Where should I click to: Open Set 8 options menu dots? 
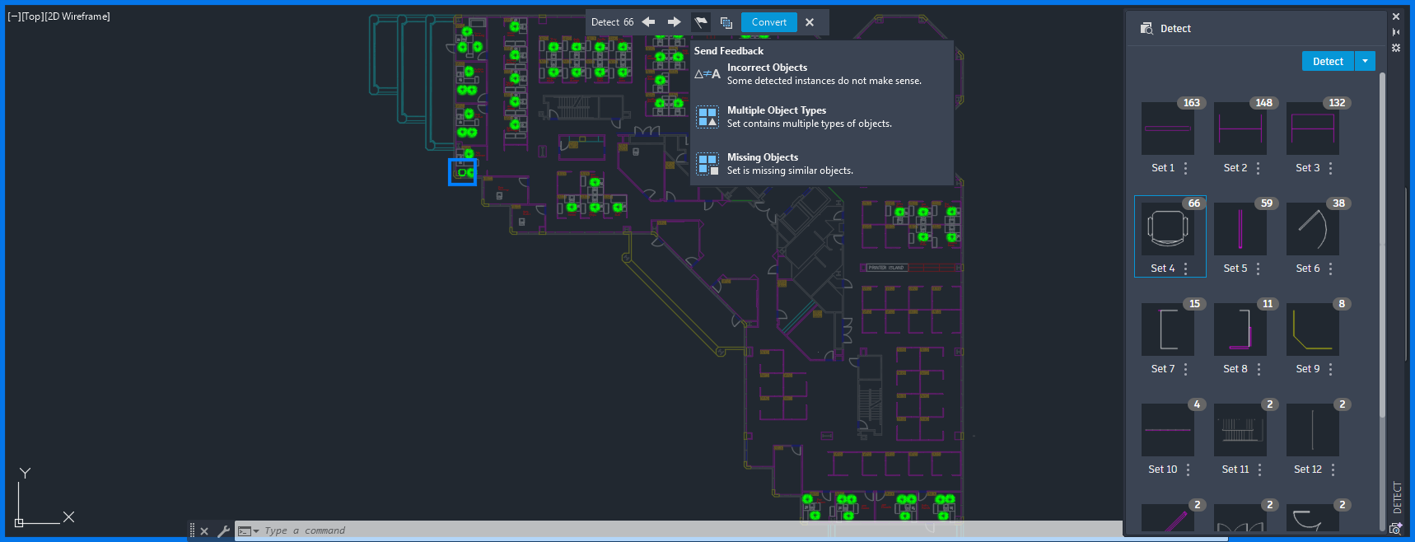[x=1259, y=369]
